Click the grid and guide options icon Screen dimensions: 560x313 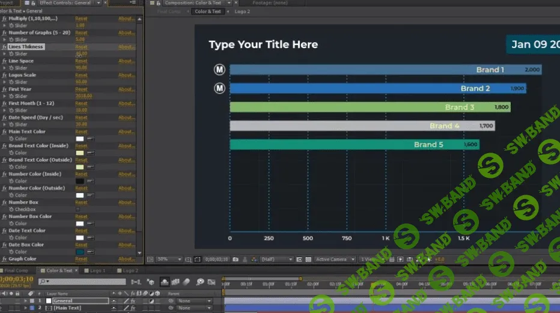(188, 260)
